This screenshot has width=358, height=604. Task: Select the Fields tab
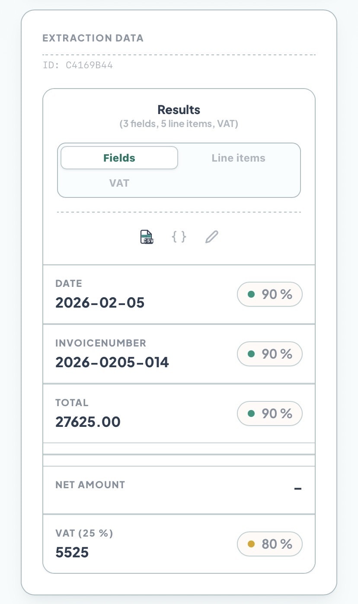119,158
